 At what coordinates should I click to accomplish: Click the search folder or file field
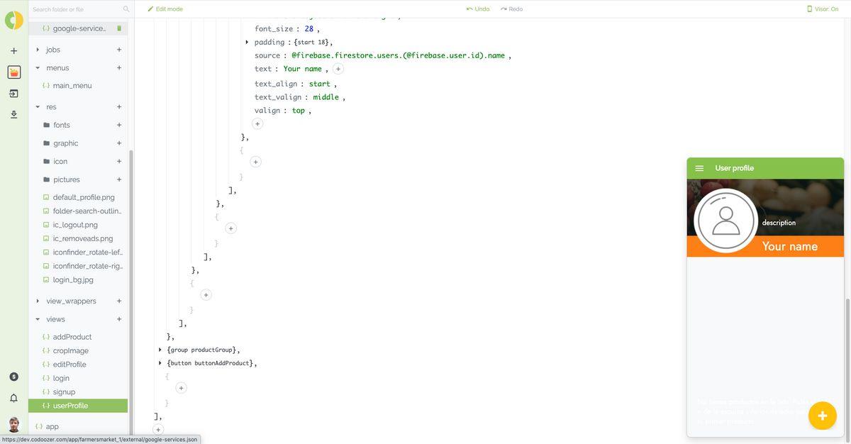(76, 9)
